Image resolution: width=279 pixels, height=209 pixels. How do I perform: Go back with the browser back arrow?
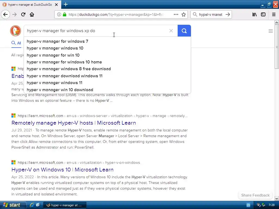pos(5,14)
